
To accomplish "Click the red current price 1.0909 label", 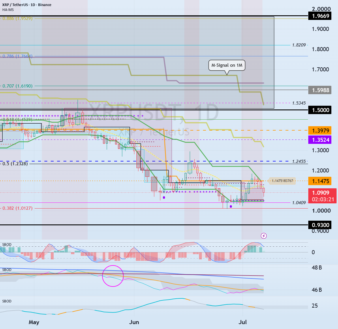I will pos(322,196).
